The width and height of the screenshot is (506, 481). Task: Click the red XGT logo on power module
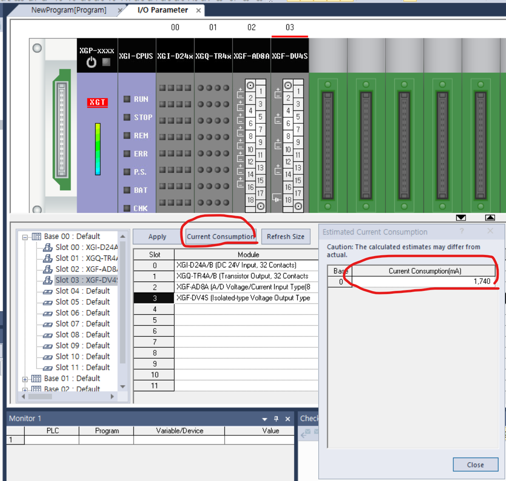[x=97, y=102]
